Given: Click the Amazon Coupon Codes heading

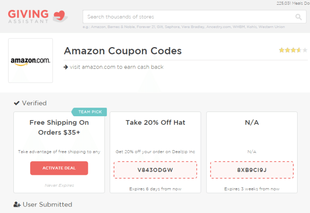Looking at the screenshot, I should 123,51.
